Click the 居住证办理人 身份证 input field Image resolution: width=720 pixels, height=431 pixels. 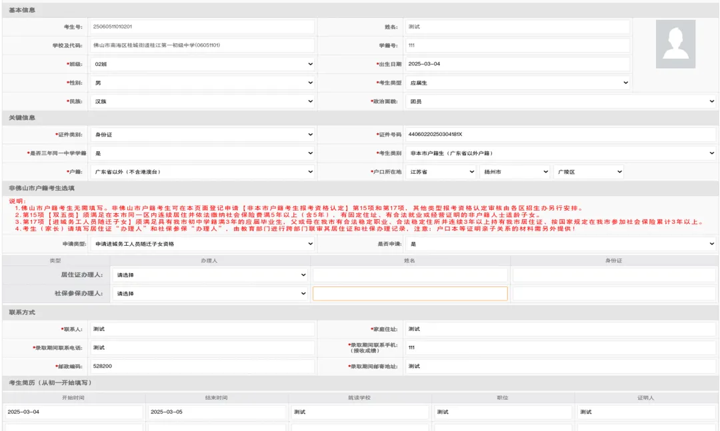[615, 275]
